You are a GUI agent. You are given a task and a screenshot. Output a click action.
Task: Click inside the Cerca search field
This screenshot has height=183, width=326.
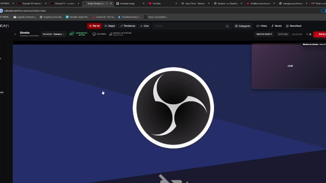tap(189, 26)
